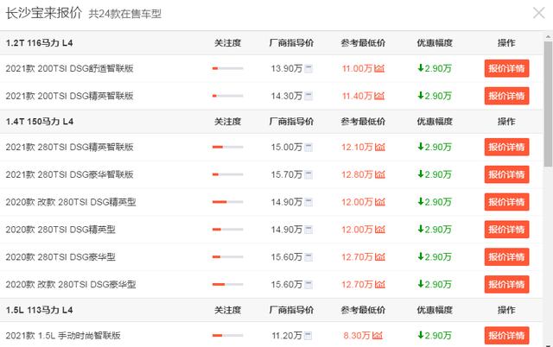553x347 pixels.
Task: Open model link 2021款 280TSI DSG精英智联版
Action: tap(69, 147)
